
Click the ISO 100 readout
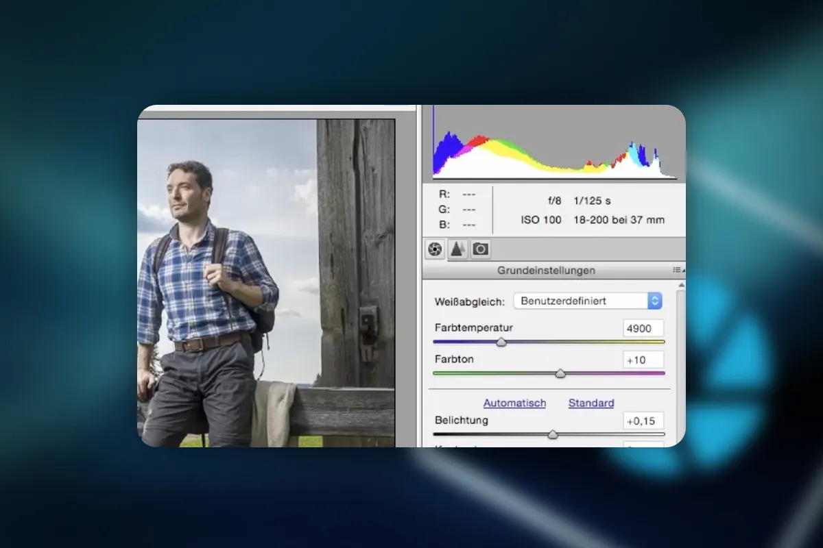[x=540, y=220]
